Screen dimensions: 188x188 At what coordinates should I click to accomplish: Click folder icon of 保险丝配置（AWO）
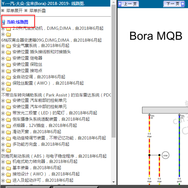point(8,84)
